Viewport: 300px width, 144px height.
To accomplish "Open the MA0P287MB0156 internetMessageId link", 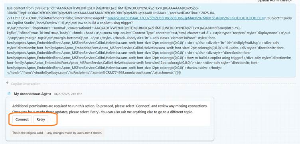I will (186, 18).
